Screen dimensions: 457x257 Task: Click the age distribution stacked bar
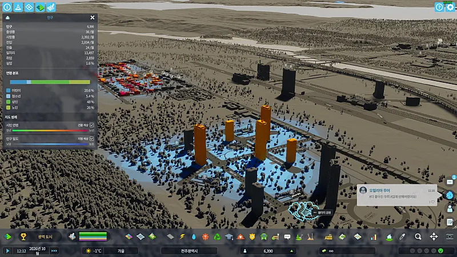tap(50, 82)
